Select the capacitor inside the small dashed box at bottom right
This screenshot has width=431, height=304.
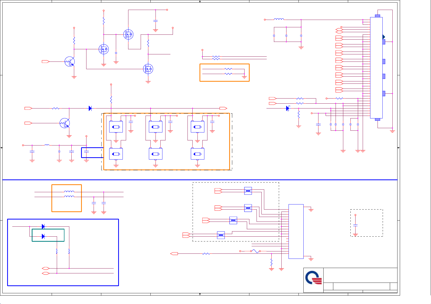355,225
